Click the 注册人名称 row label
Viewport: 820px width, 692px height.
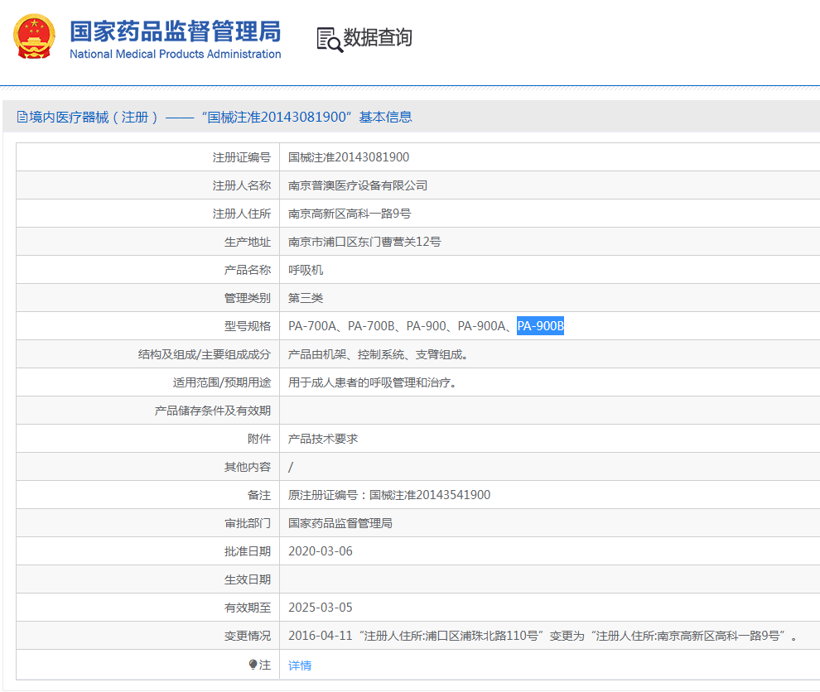click(x=242, y=185)
